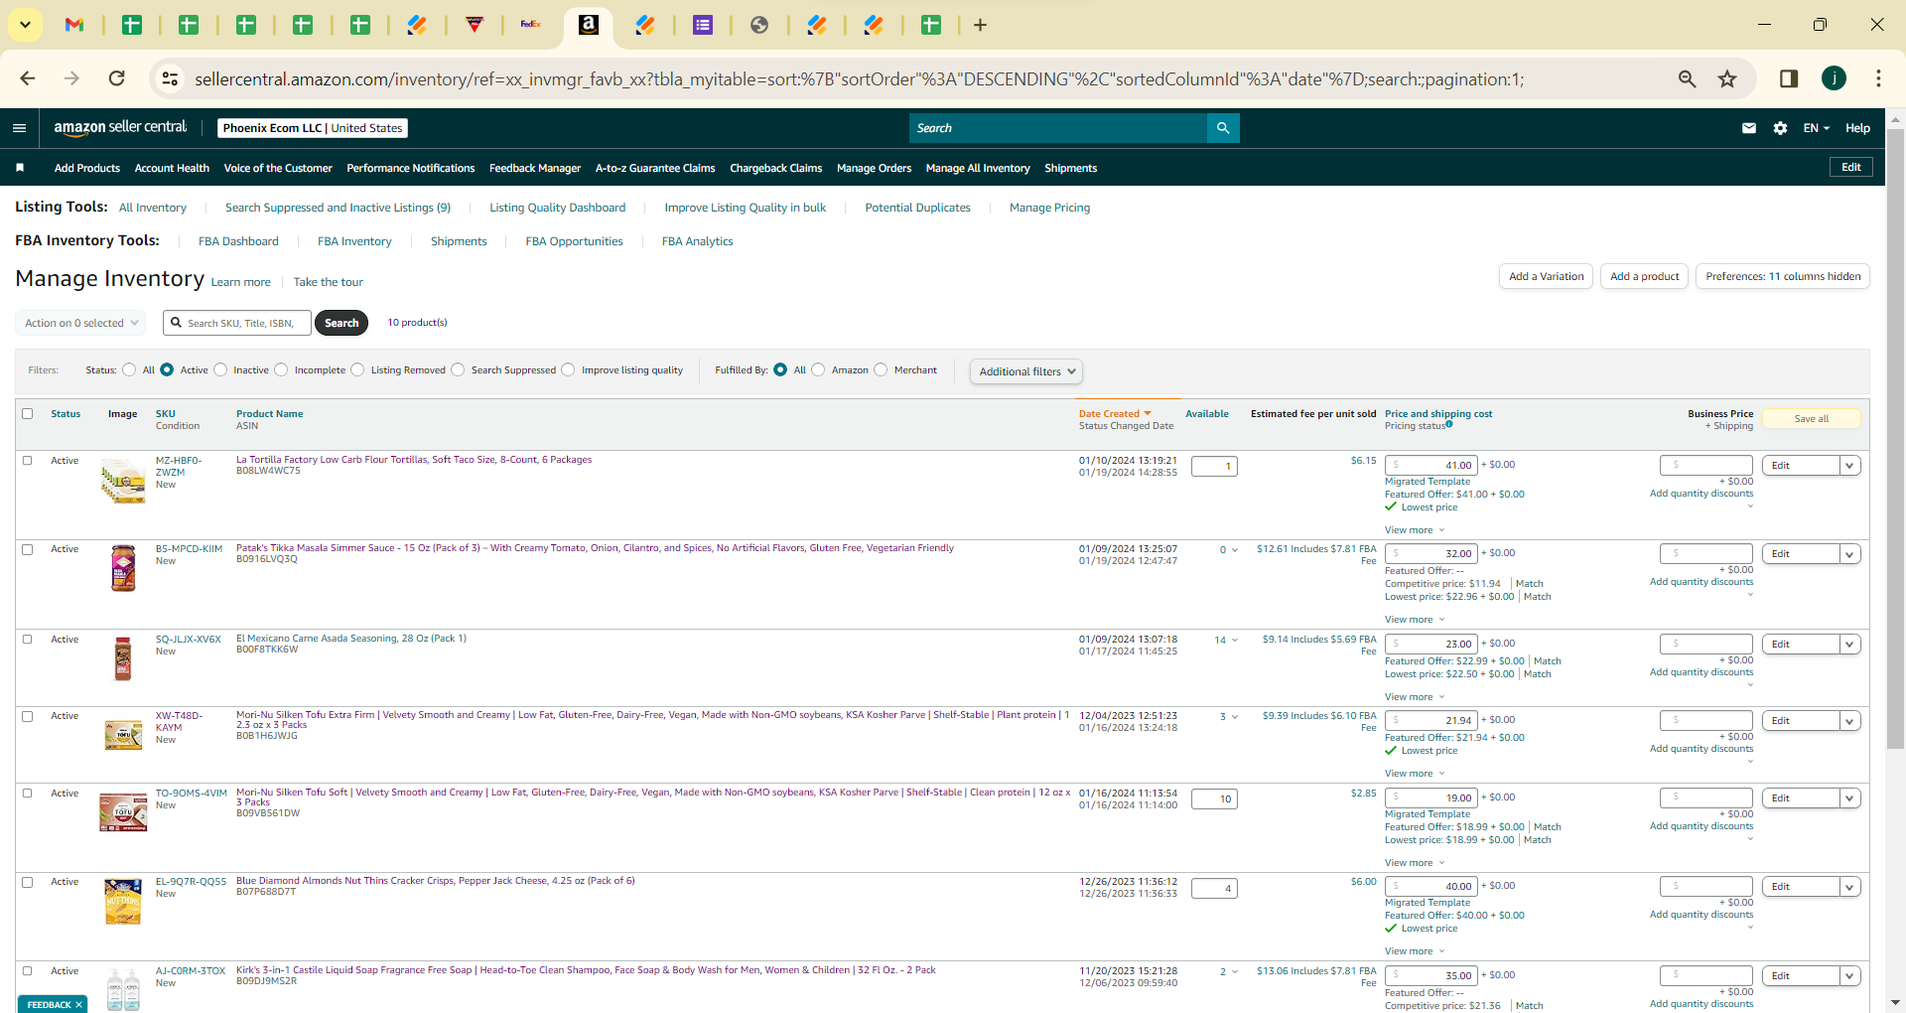The width and height of the screenshot is (1906, 1013).
Task: Switch to the Gmail browser tab
Action: coord(74,25)
